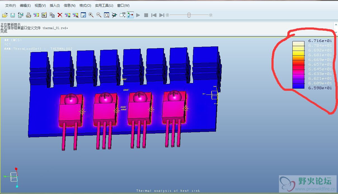
Task: Click the copy icon
Action: coord(52,15)
